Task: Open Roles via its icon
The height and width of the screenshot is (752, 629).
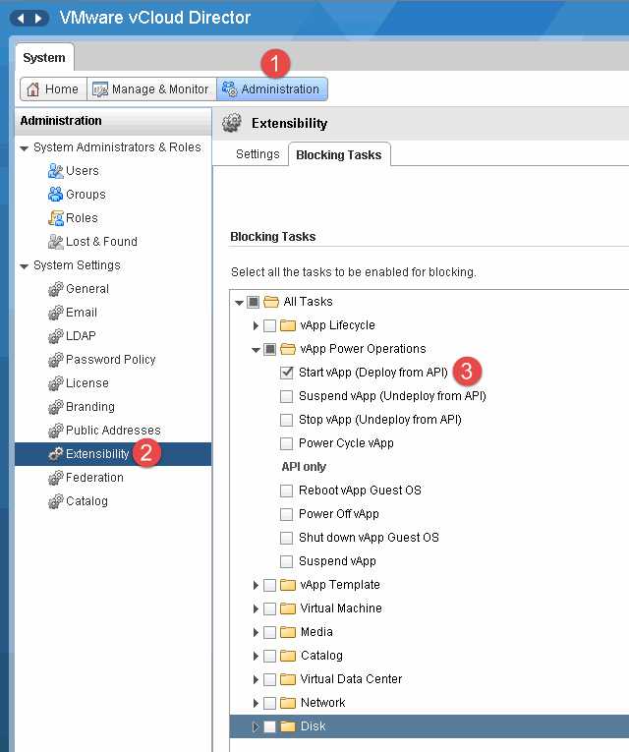Action: tap(56, 218)
